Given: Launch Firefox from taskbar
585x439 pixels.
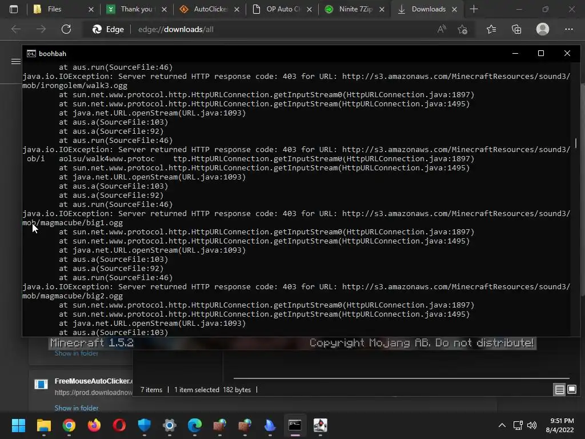Looking at the screenshot, I should [94, 425].
